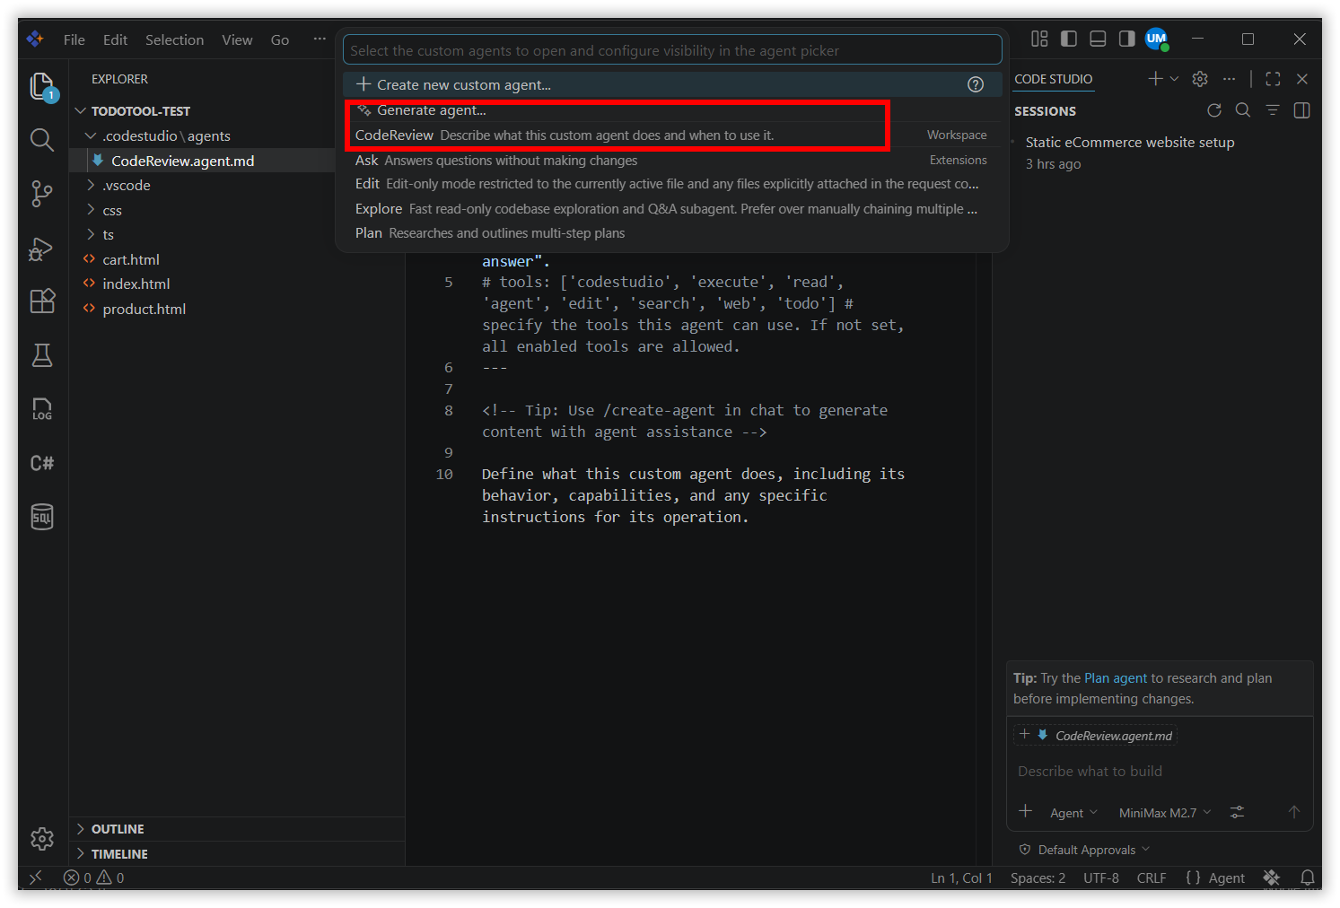This screenshot has width=1340, height=908.
Task: Click the Code Studio logo in title bar
Action: click(35, 39)
